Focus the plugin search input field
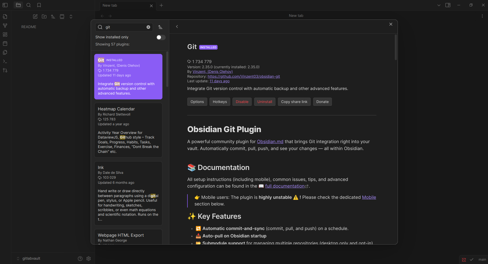 124,27
